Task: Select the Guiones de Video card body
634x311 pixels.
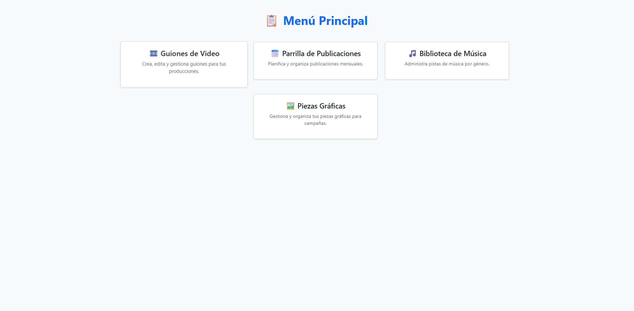Action: [184, 64]
